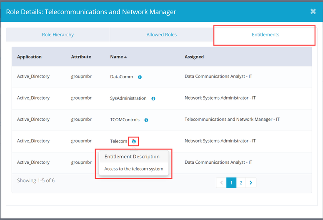Click the Application column header
This screenshot has width=323, height=220.
(x=29, y=57)
